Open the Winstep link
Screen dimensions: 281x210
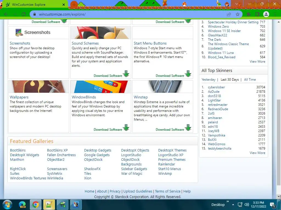coord(141,97)
